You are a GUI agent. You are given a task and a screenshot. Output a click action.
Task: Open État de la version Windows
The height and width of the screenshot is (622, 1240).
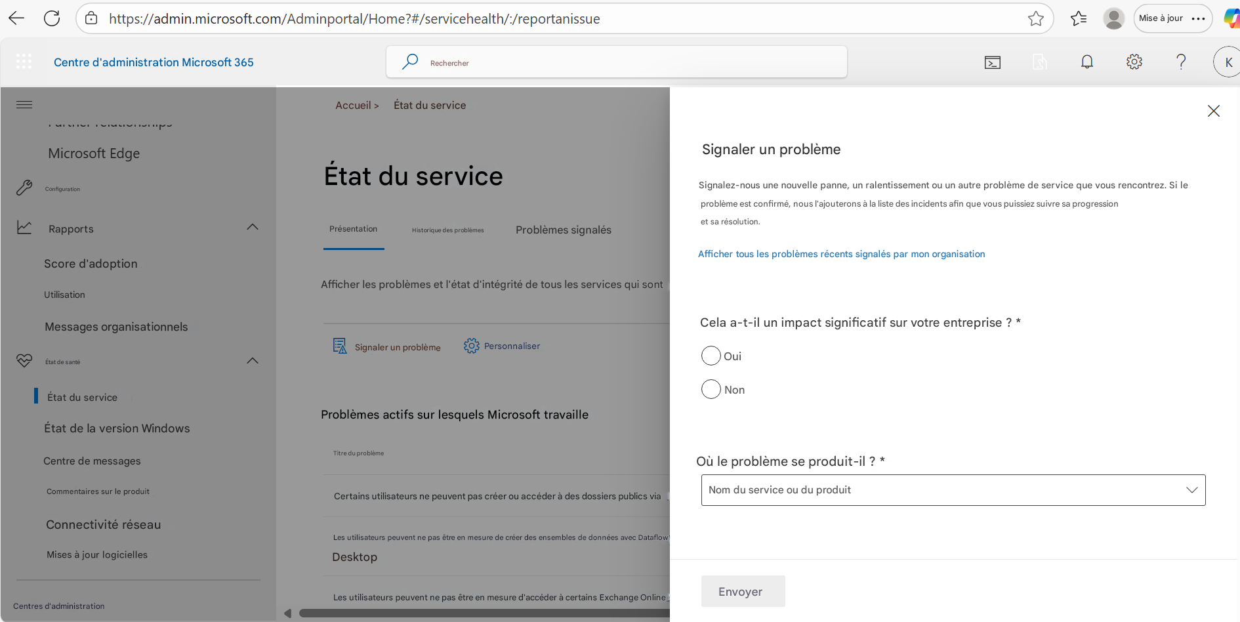coord(117,428)
